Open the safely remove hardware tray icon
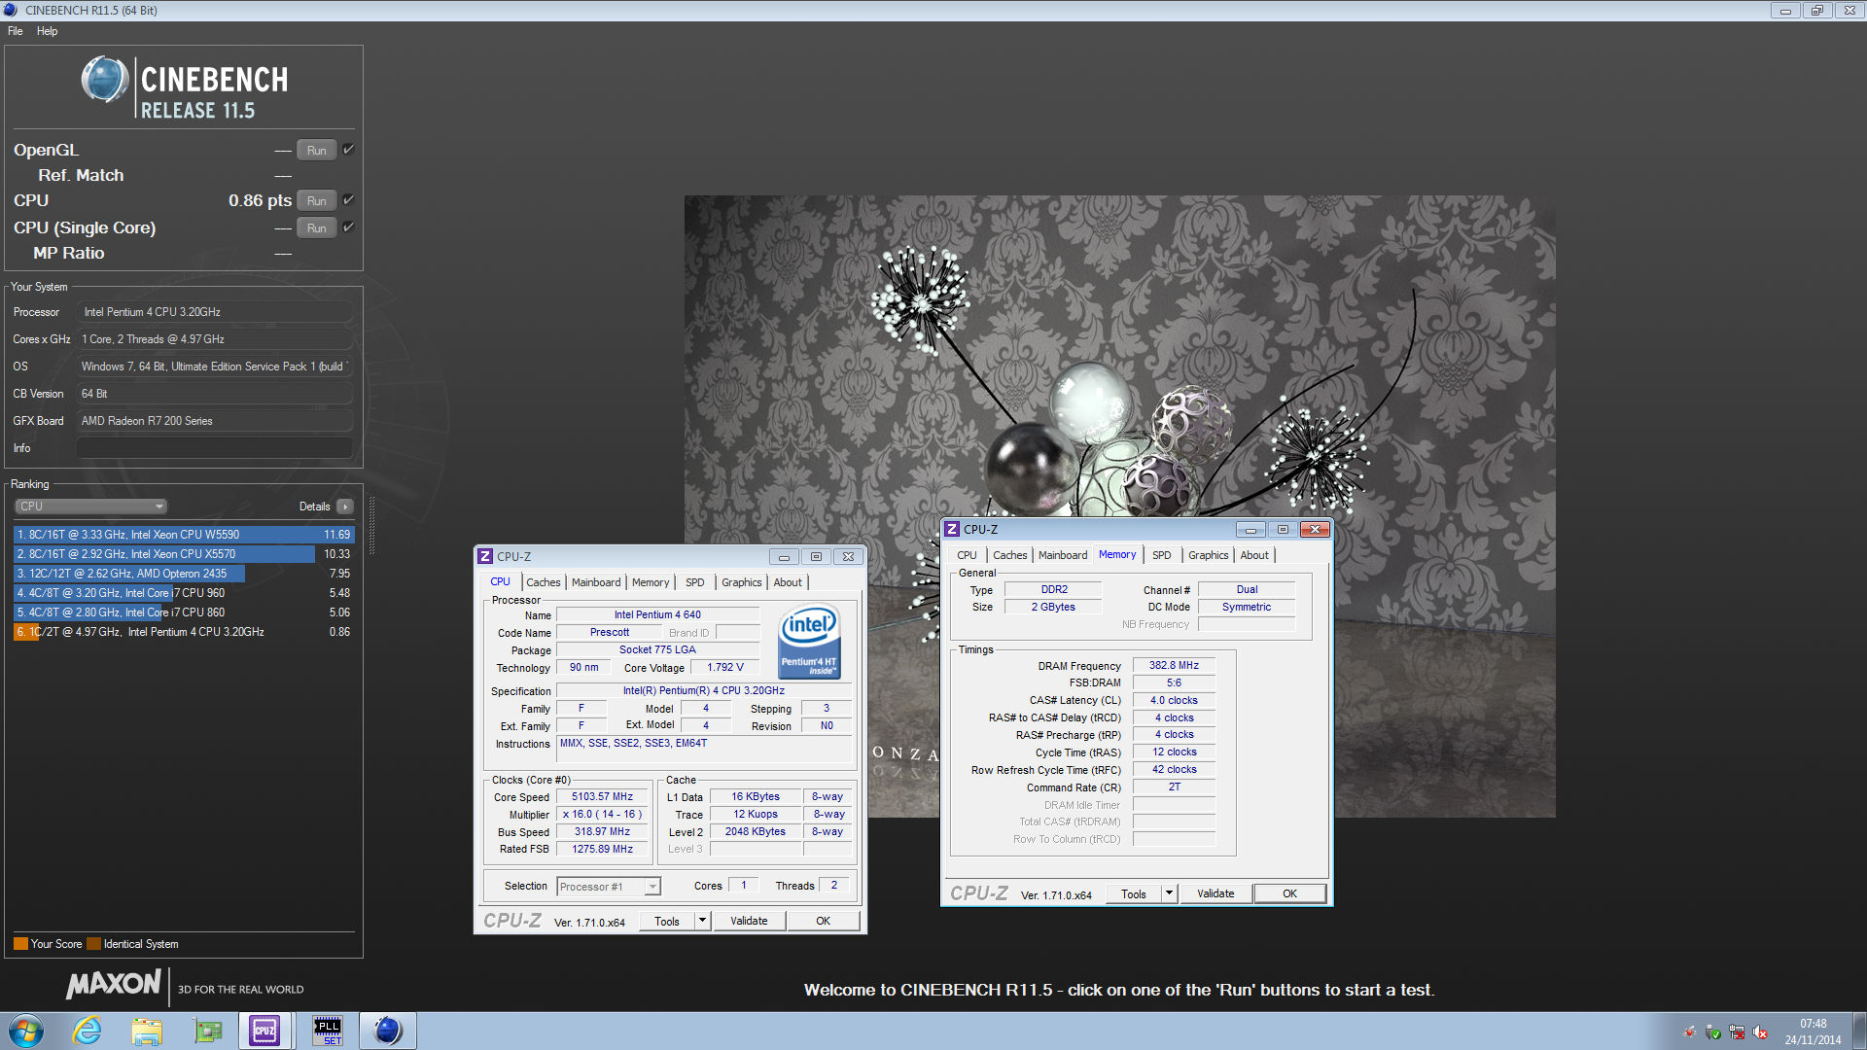Viewport: 1867px width, 1050px height. coord(1713,1032)
